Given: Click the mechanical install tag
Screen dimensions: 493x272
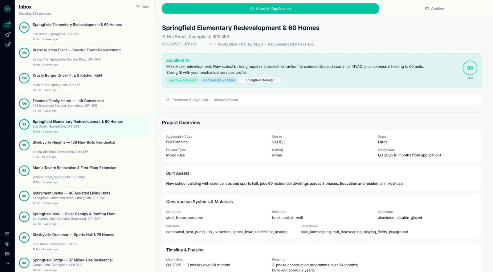Looking at the screenshot, I should (x=183, y=80).
